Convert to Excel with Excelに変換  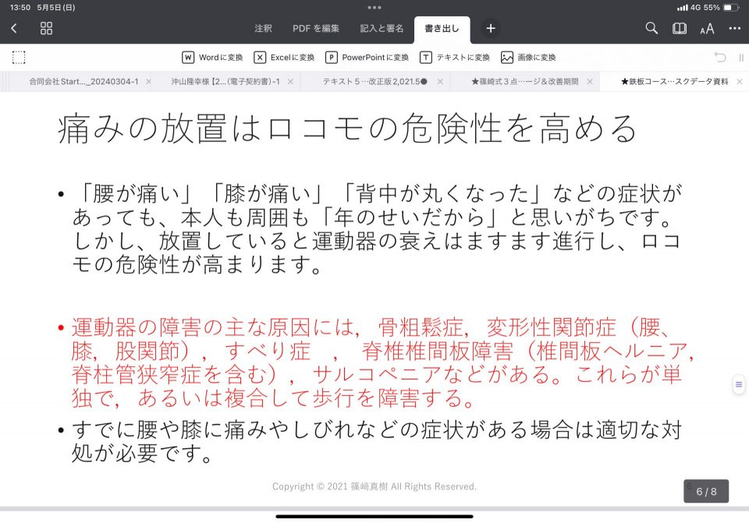tap(284, 57)
